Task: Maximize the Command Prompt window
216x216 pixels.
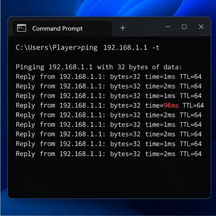Action: [x=184, y=27]
